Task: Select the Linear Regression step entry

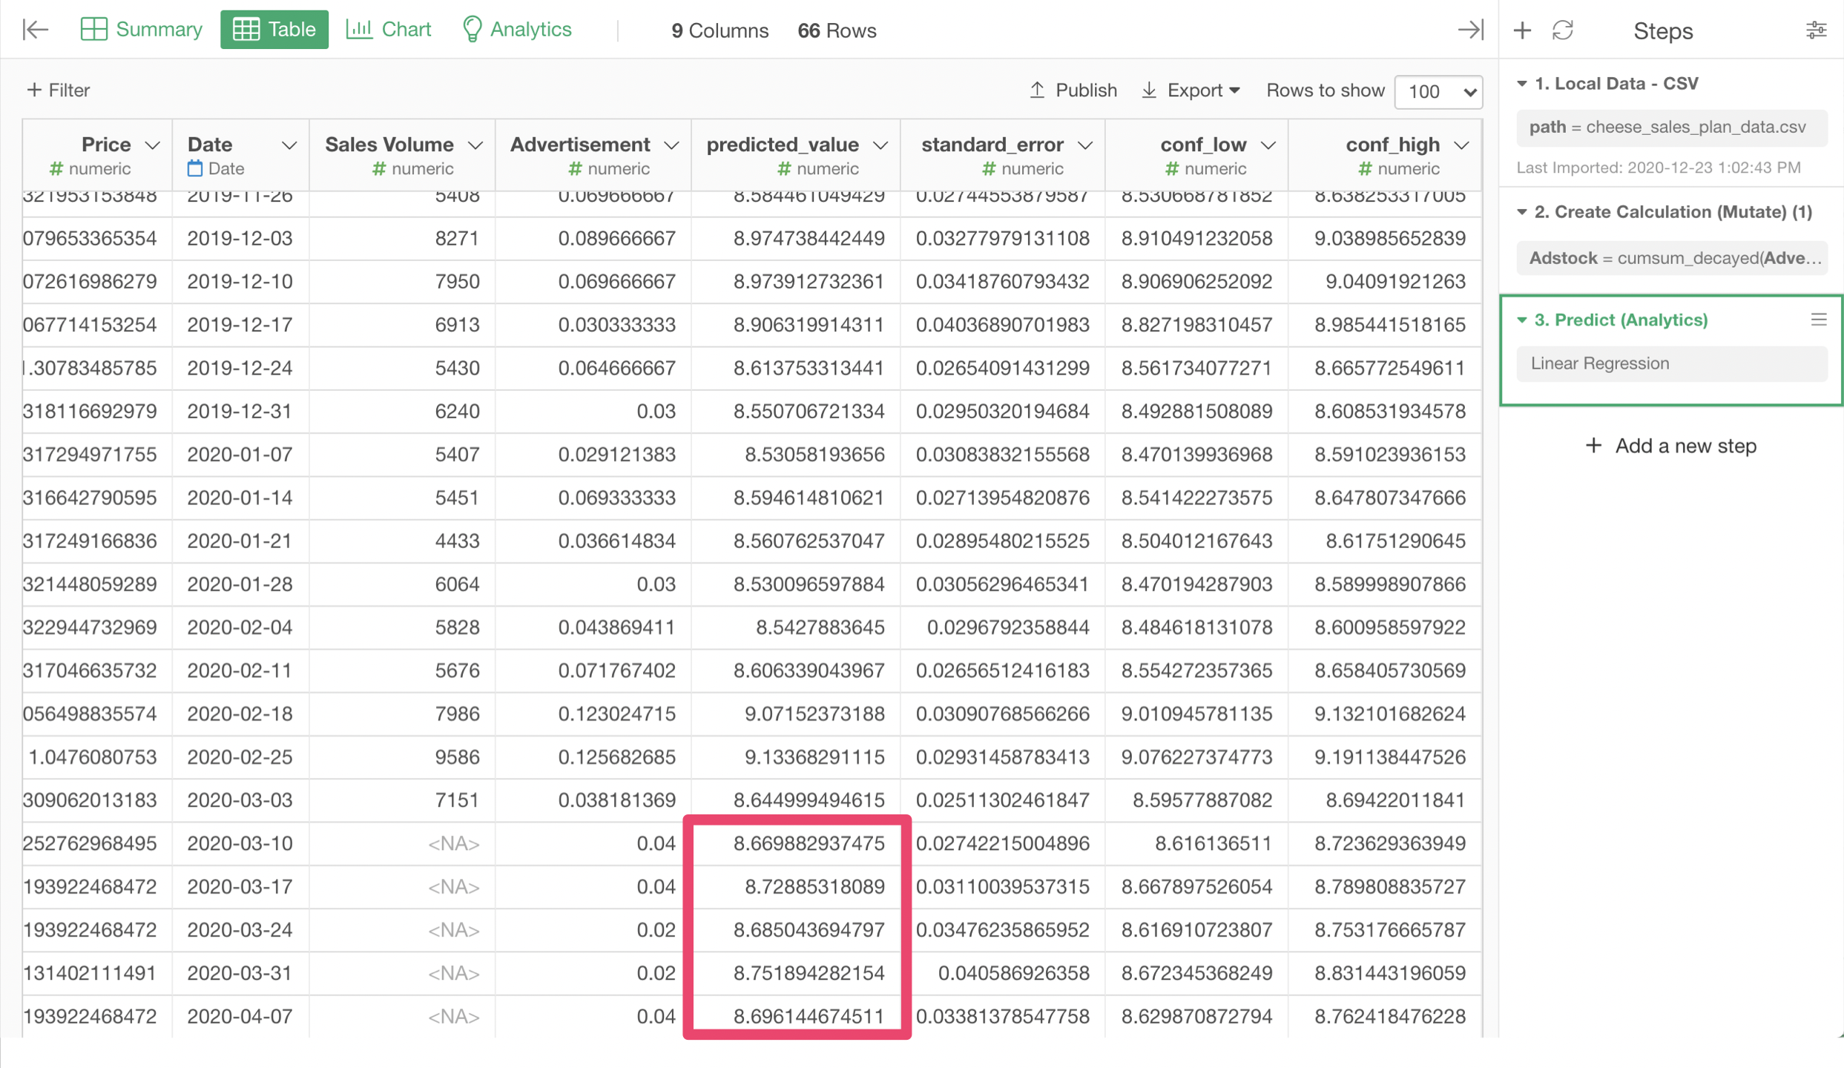Action: pyautogui.click(x=1670, y=363)
